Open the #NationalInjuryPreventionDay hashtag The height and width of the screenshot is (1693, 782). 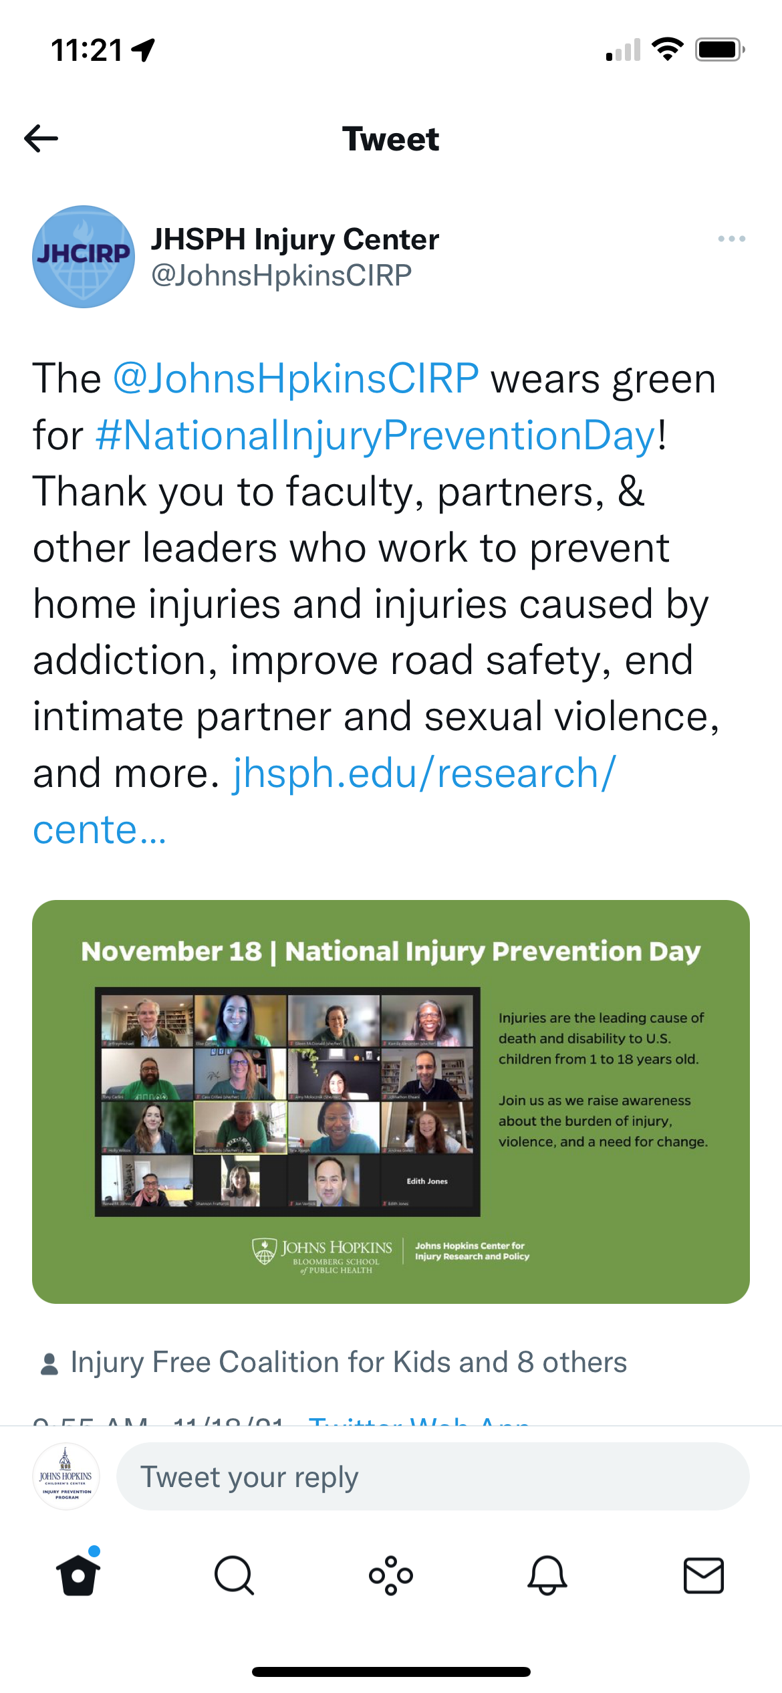click(x=376, y=435)
